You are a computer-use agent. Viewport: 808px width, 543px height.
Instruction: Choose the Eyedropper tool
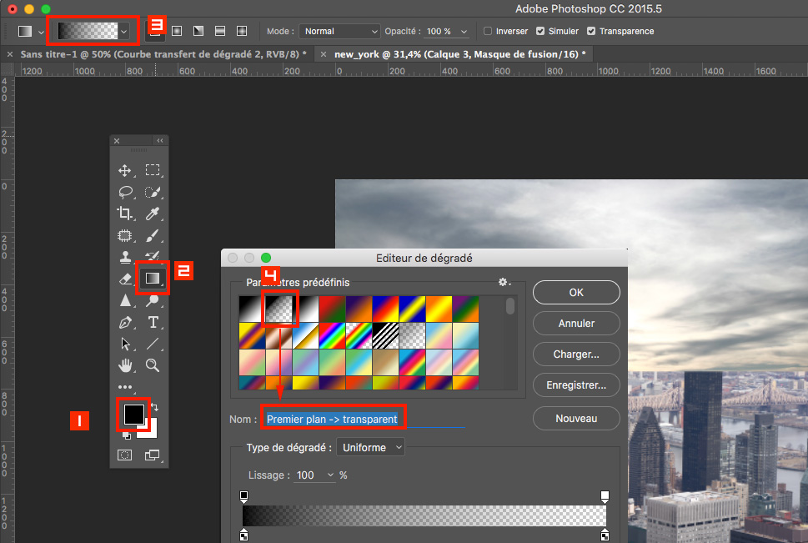click(153, 214)
